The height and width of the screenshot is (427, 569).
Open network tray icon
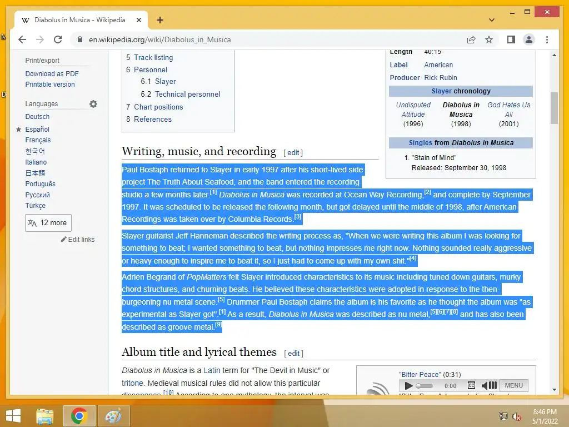click(x=503, y=416)
